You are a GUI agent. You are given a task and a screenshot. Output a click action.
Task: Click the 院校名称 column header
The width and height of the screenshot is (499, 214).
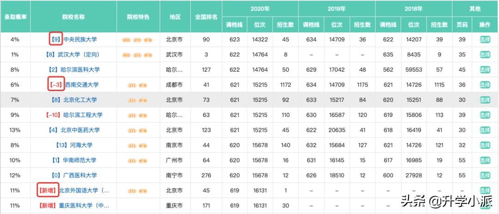point(73,17)
